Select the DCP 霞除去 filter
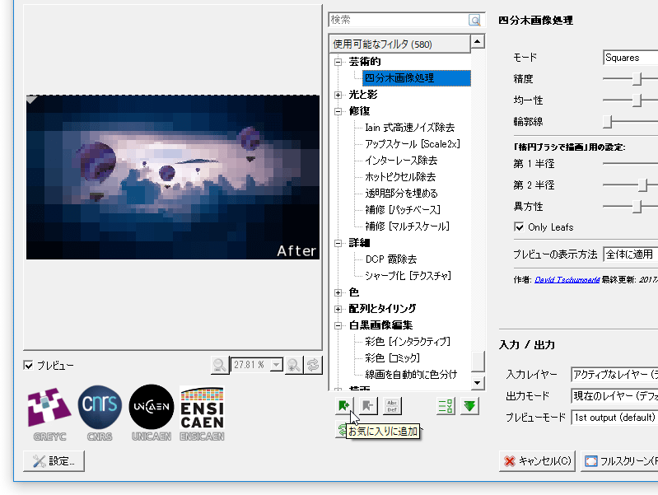This screenshot has height=495, width=658. click(x=390, y=259)
